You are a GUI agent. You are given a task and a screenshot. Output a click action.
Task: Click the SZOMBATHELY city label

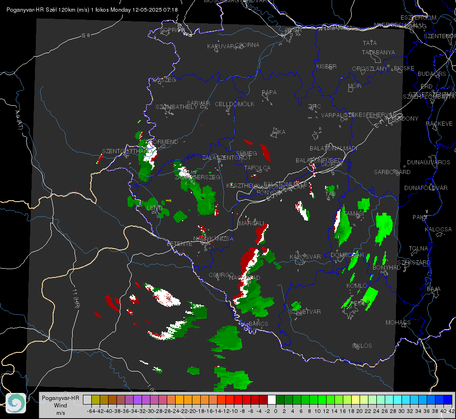point(177,107)
